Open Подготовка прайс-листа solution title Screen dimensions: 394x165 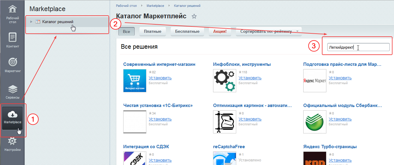(x=342, y=64)
